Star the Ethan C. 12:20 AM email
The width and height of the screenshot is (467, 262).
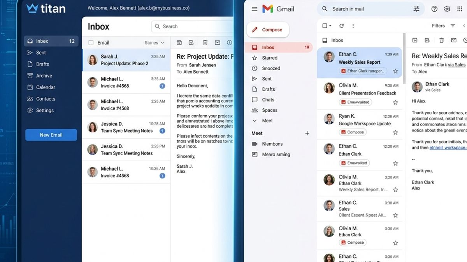pyautogui.click(x=395, y=163)
